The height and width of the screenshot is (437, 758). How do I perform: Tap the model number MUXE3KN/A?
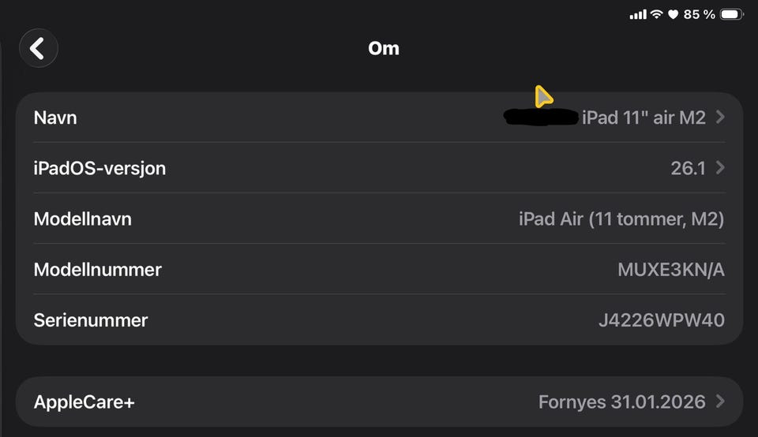pos(670,269)
